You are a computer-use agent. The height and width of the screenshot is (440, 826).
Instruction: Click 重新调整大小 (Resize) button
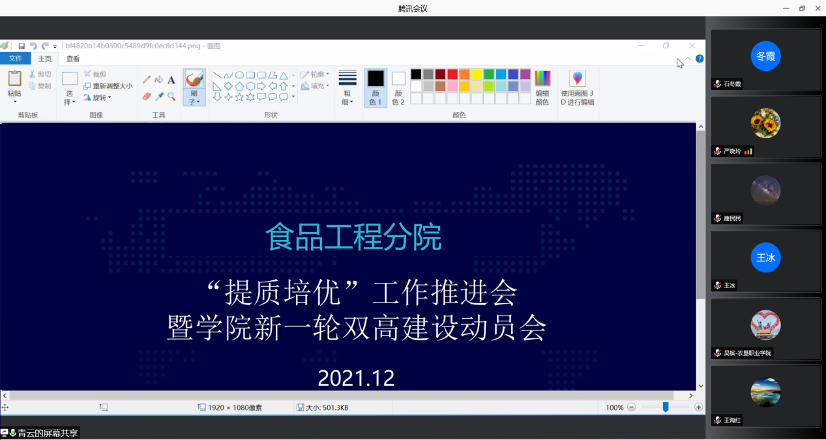[108, 86]
